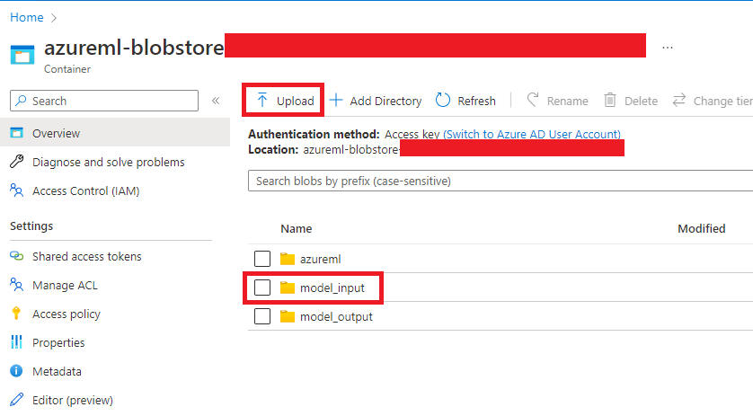Click the Rename icon
This screenshot has height=416, width=753.
tap(533, 100)
